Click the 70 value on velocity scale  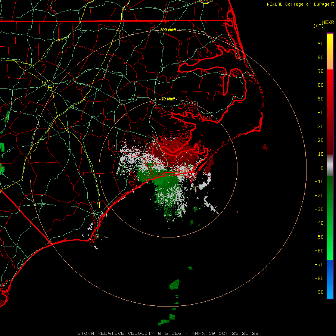click(321, 71)
